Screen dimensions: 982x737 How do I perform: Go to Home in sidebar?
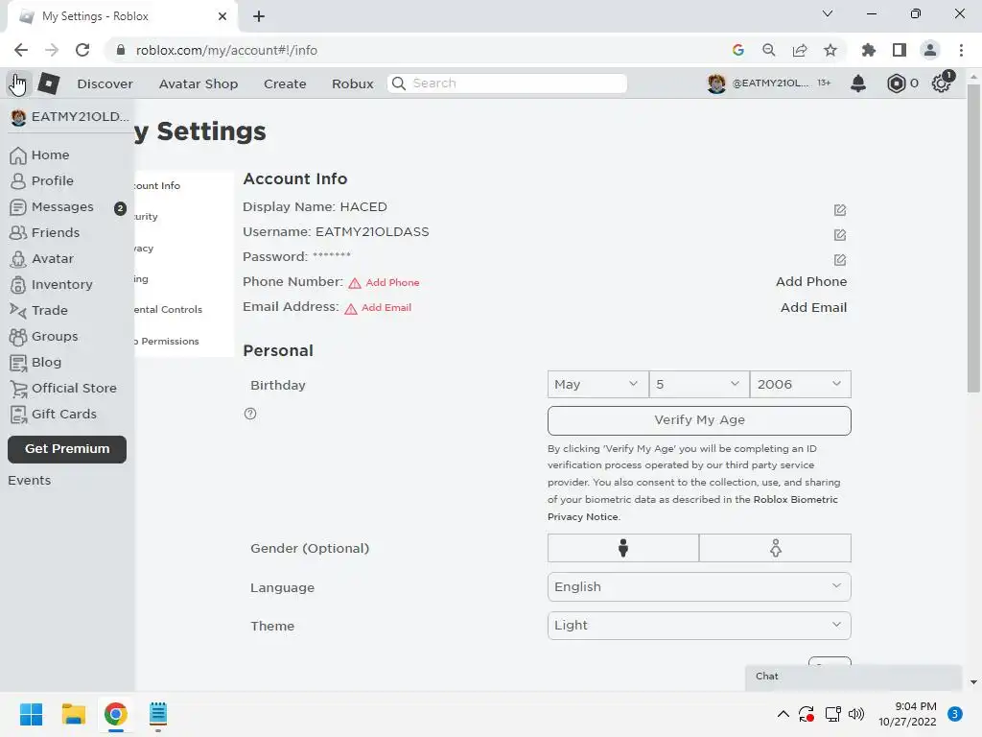pos(39,155)
